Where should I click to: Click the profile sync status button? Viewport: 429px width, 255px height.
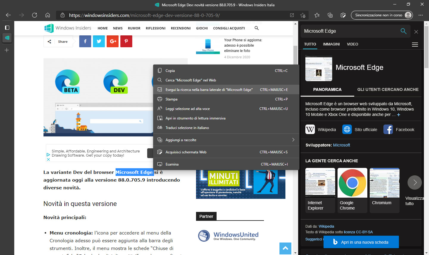pos(382,15)
